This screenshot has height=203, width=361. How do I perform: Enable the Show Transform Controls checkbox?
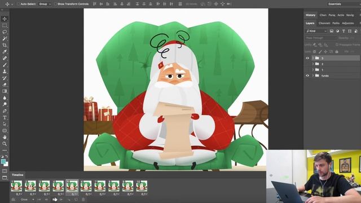point(55,4)
